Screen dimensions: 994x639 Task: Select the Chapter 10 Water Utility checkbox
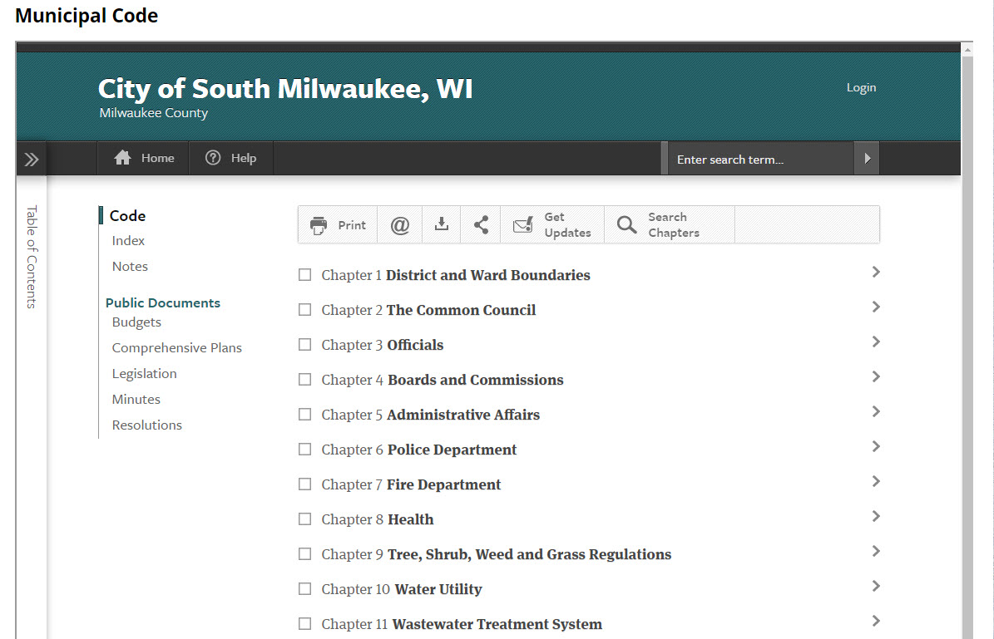305,589
